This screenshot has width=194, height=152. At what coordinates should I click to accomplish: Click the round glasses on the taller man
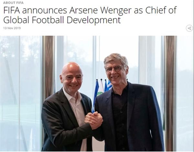(114, 69)
